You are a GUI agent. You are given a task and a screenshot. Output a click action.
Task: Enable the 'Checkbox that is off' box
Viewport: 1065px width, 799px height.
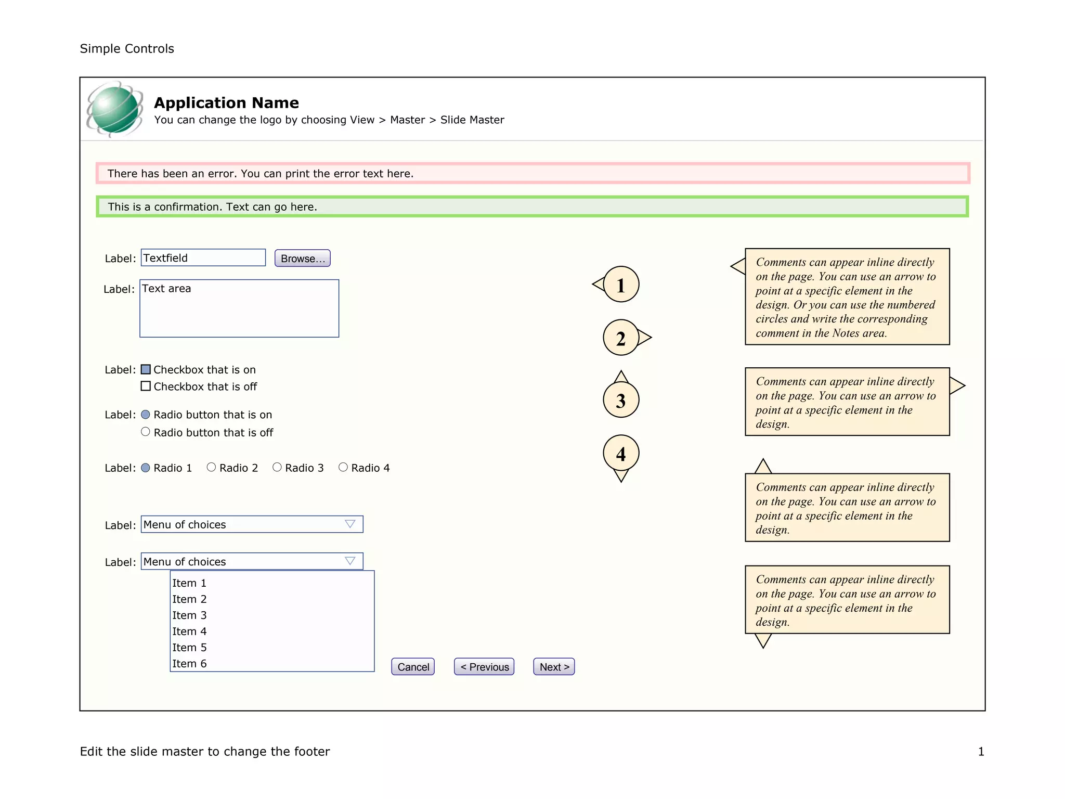pyautogui.click(x=146, y=386)
